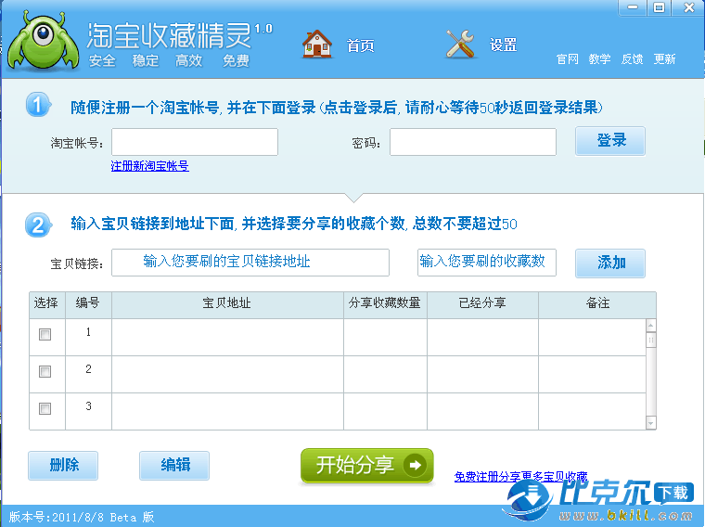Click the step 2 number badge
This screenshot has width=705, height=527.
(38, 225)
